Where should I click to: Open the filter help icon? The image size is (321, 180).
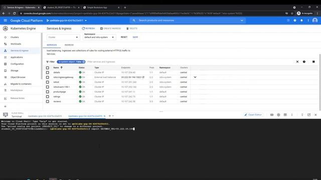[304, 62]
